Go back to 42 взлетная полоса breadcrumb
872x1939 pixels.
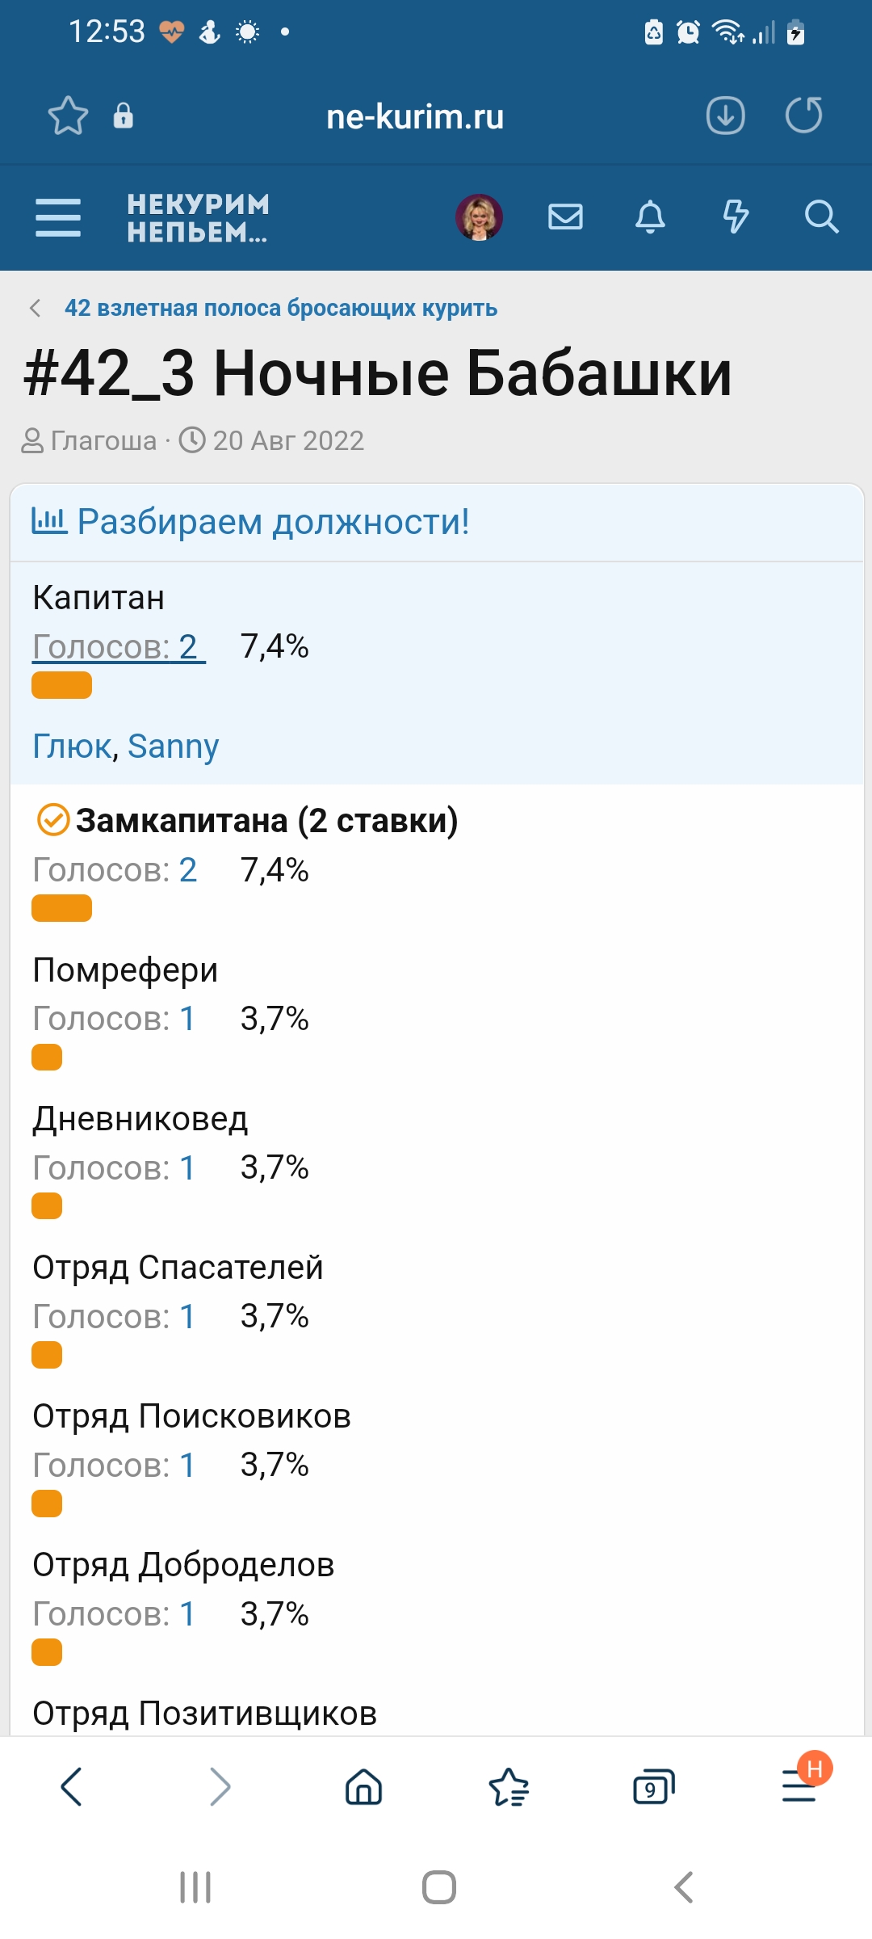tap(280, 308)
